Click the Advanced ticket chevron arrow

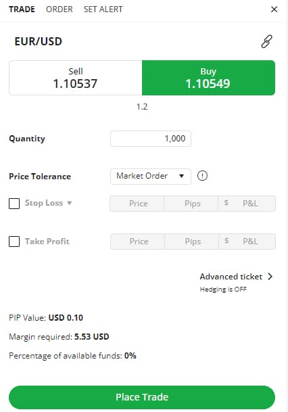(x=270, y=277)
